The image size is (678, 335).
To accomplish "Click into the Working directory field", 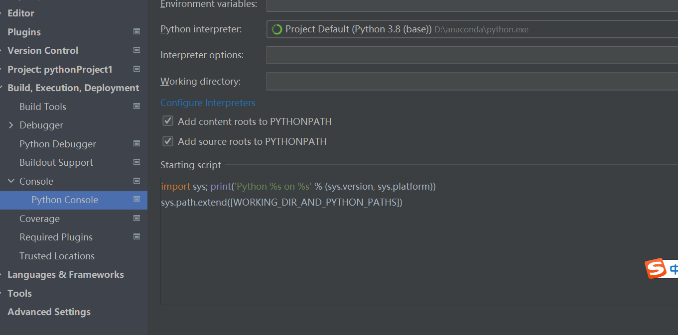I will [471, 81].
